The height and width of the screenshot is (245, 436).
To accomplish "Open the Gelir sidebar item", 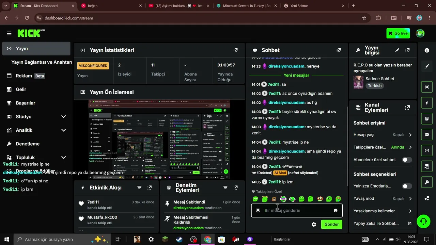I will (36, 89).
